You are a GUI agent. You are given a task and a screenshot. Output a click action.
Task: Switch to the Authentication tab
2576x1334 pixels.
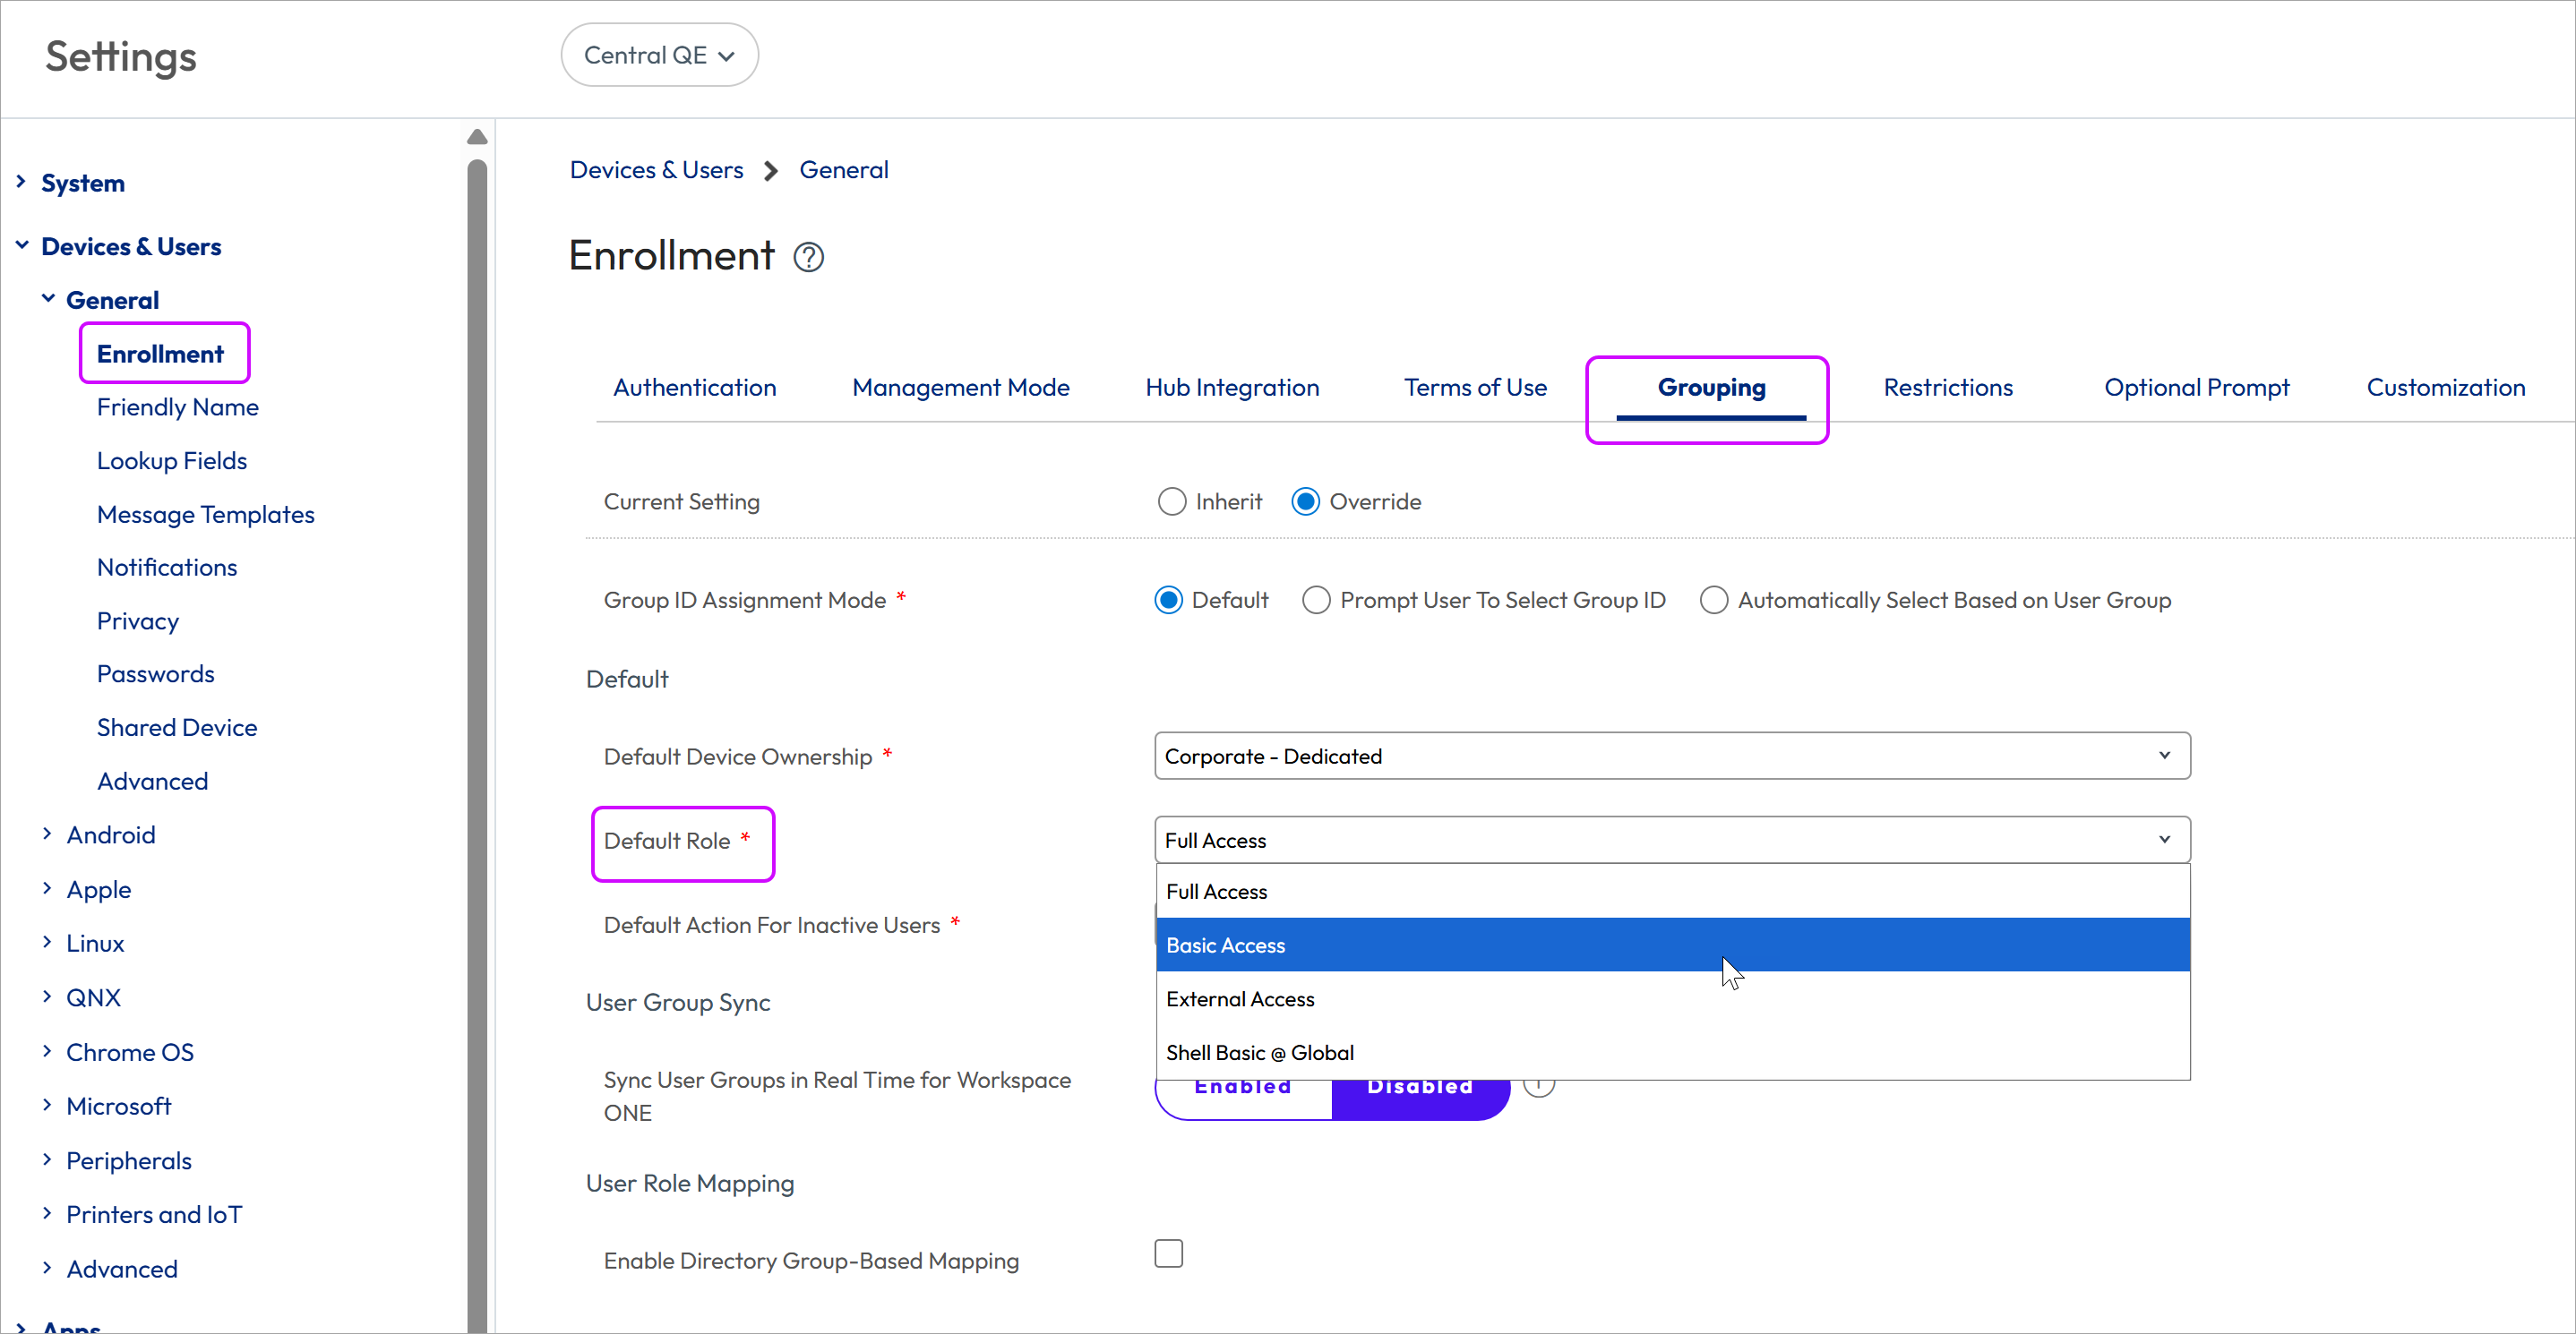(694, 388)
